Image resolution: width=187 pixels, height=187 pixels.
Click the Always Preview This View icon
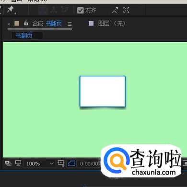[8, 163]
